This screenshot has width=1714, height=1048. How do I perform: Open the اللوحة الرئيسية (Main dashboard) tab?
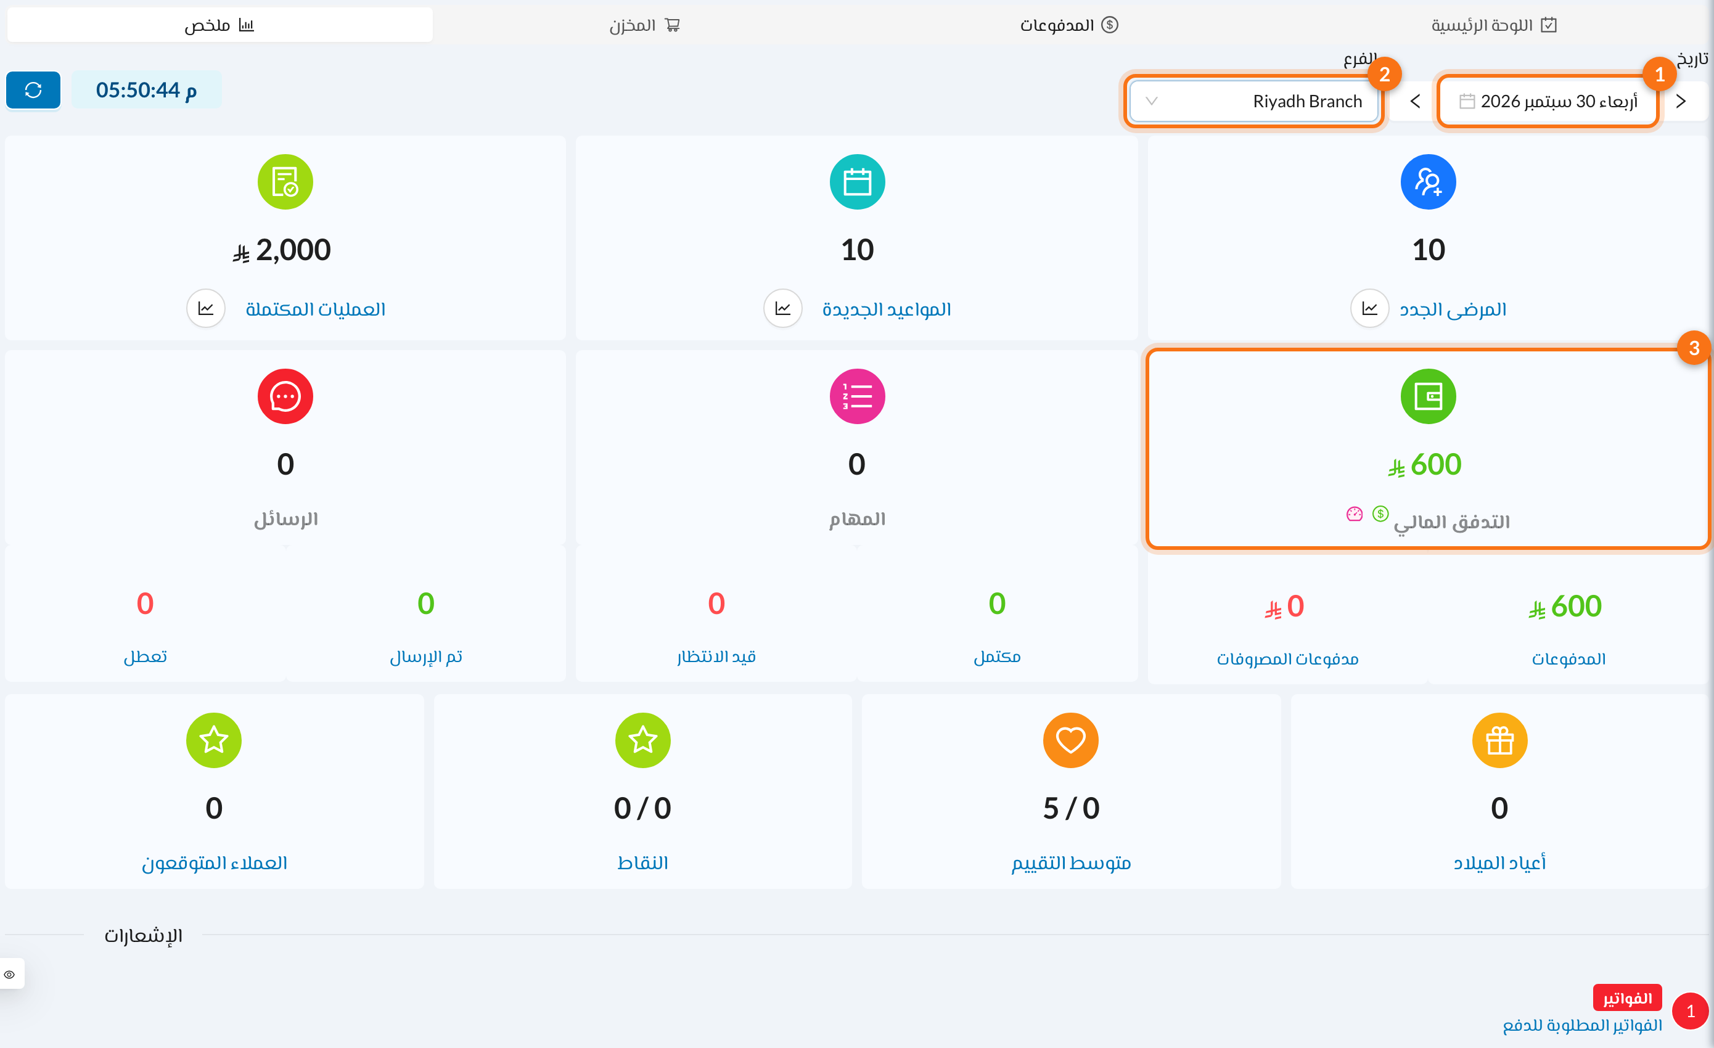(x=1494, y=25)
